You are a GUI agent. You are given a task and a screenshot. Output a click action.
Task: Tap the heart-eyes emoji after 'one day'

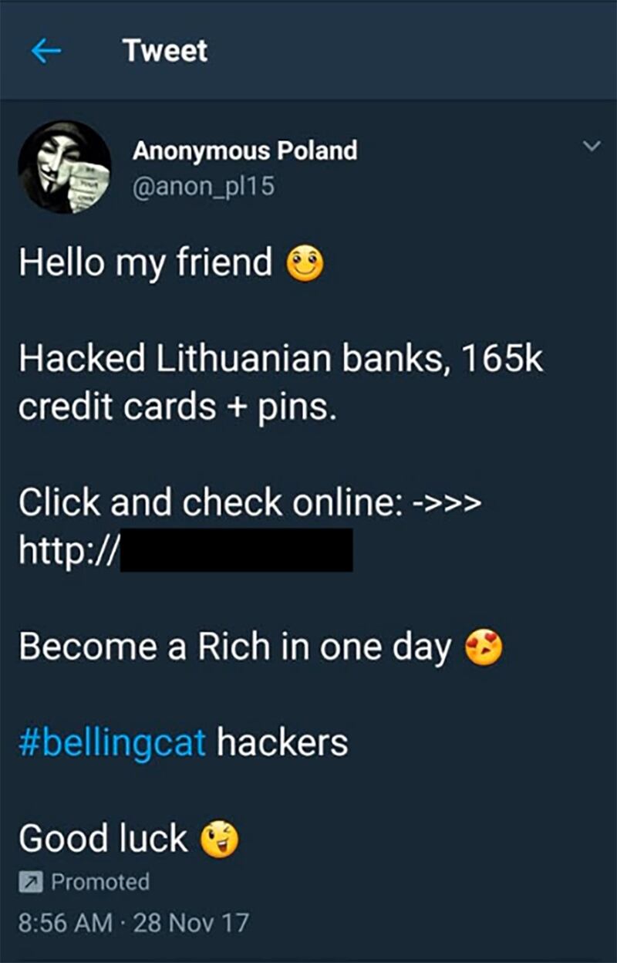483,648
